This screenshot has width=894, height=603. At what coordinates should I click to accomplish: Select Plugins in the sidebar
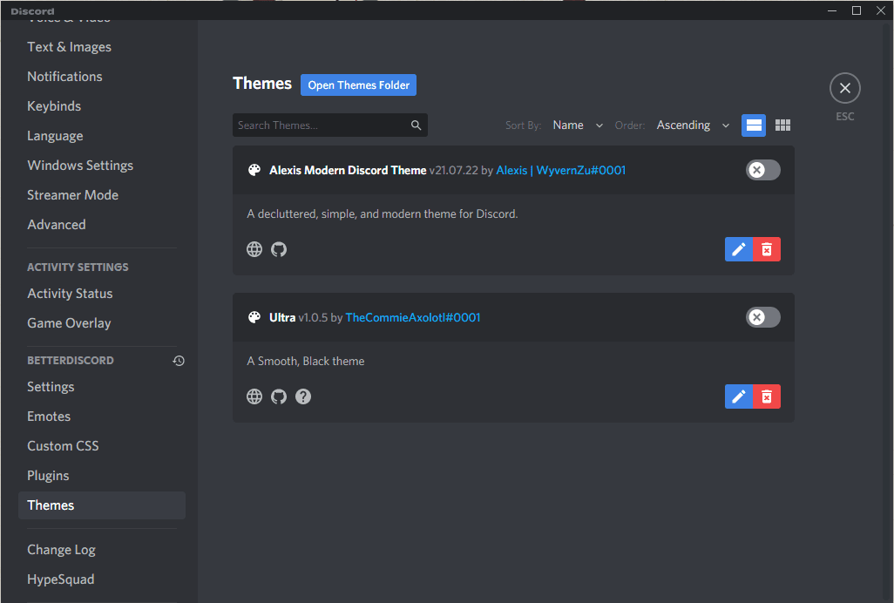[x=48, y=475]
